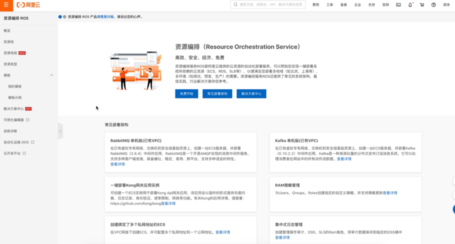View details of 创建绑定了多个私网地址的ECS card

click(223, 232)
